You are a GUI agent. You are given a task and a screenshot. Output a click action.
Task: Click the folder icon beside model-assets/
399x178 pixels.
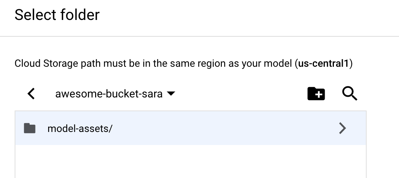(x=30, y=128)
